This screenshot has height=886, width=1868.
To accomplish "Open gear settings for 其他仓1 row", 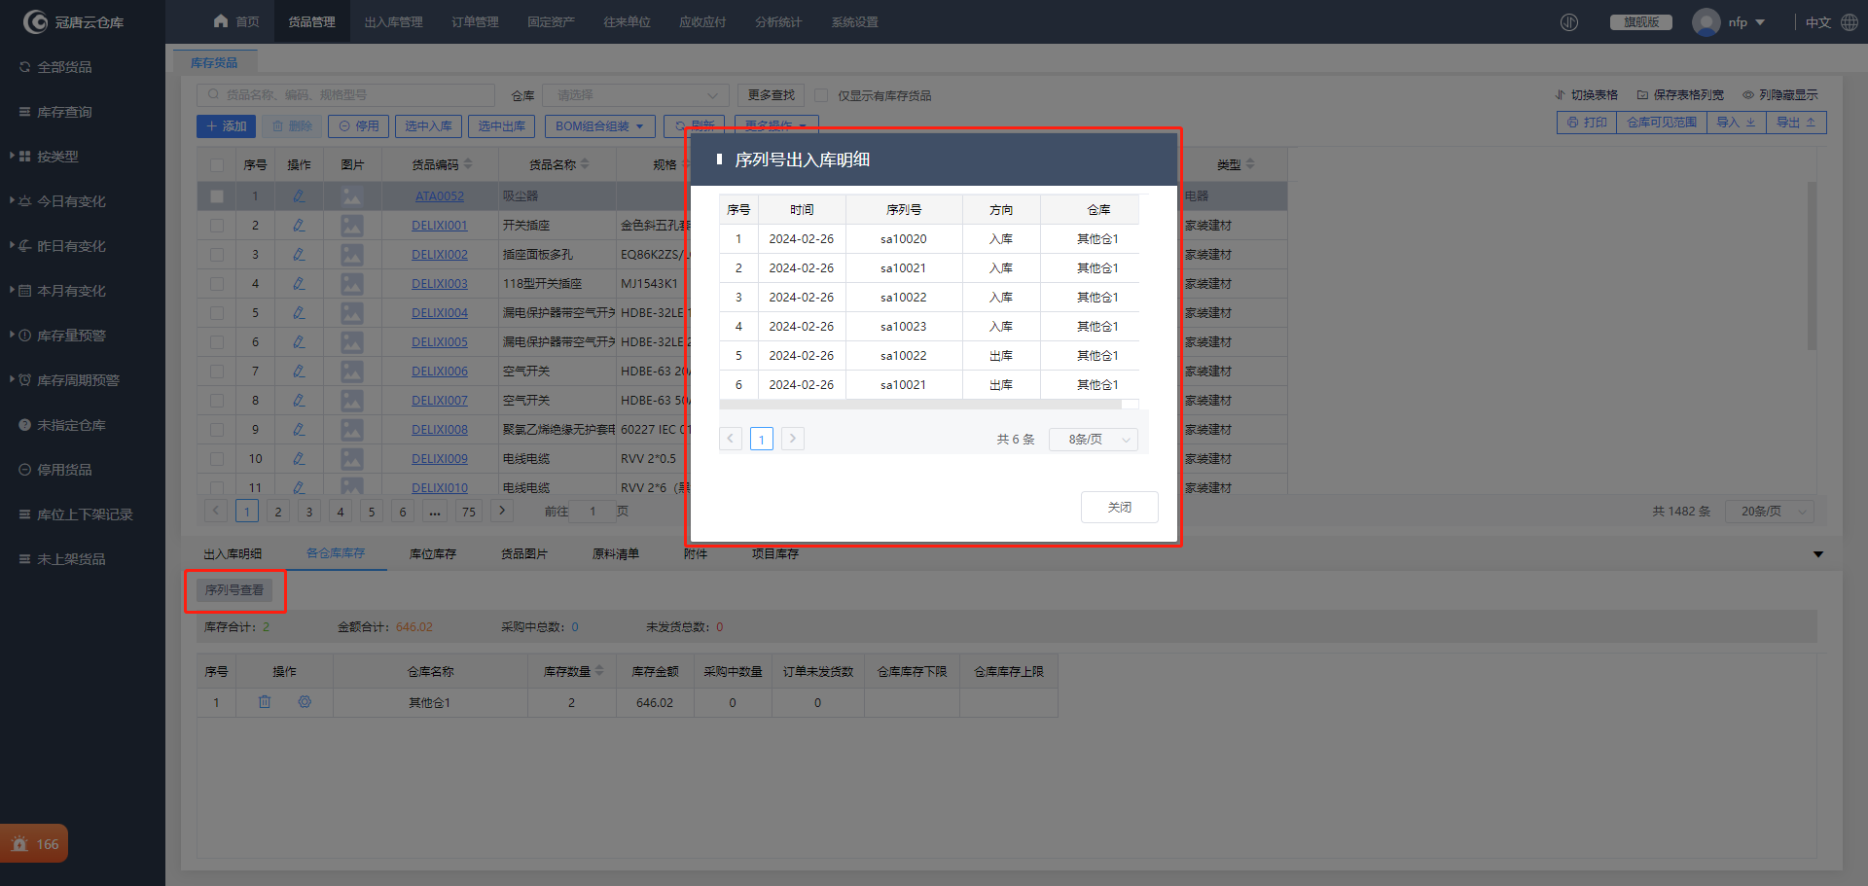I will [x=305, y=702].
